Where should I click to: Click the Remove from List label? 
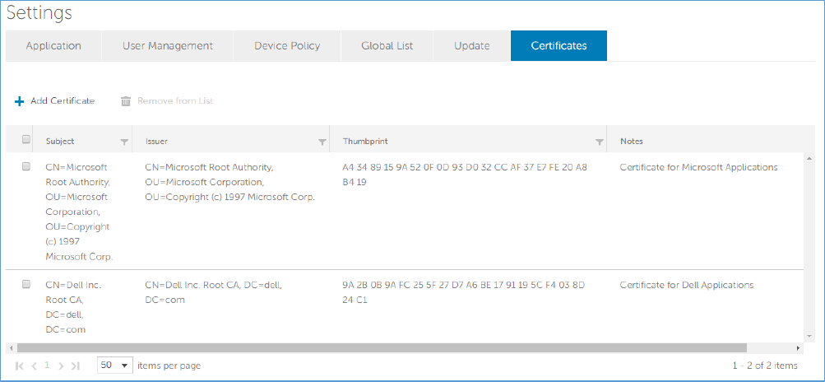(x=175, y=100)
